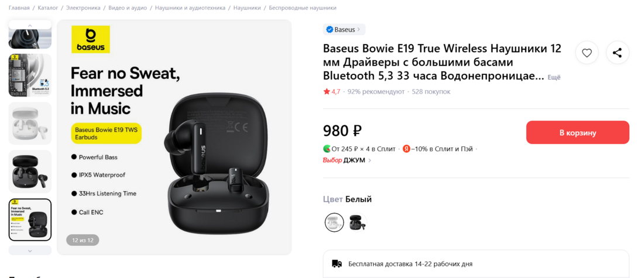The height and width of the screenshot is (278, 638).
Task: Click the Baseus logo in product image
Action: [x=90, y=39]
